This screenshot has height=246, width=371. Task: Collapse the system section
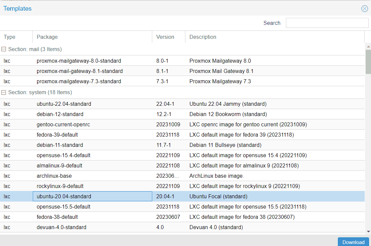(4, 92)
